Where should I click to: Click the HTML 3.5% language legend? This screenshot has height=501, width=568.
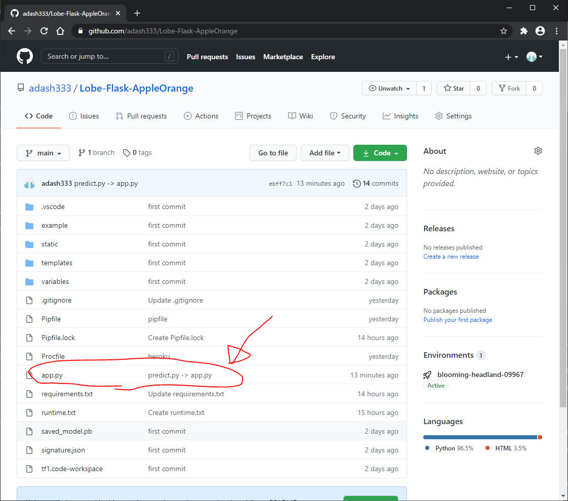(506, 448)
